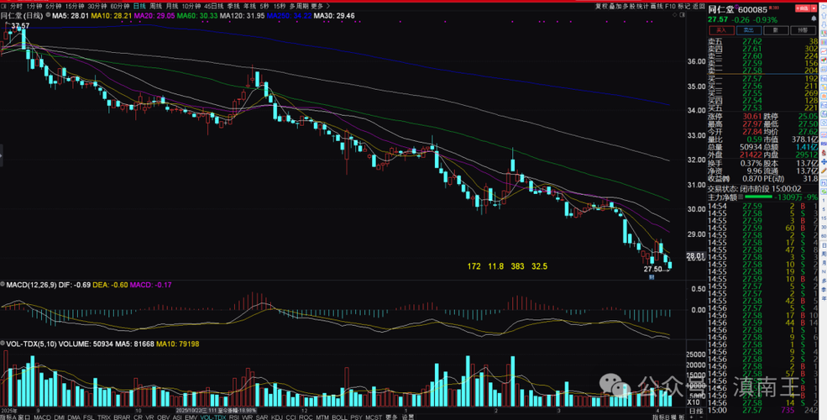
Task: Select MACD indicator in bottom bar
Action: tap(42, 416)
